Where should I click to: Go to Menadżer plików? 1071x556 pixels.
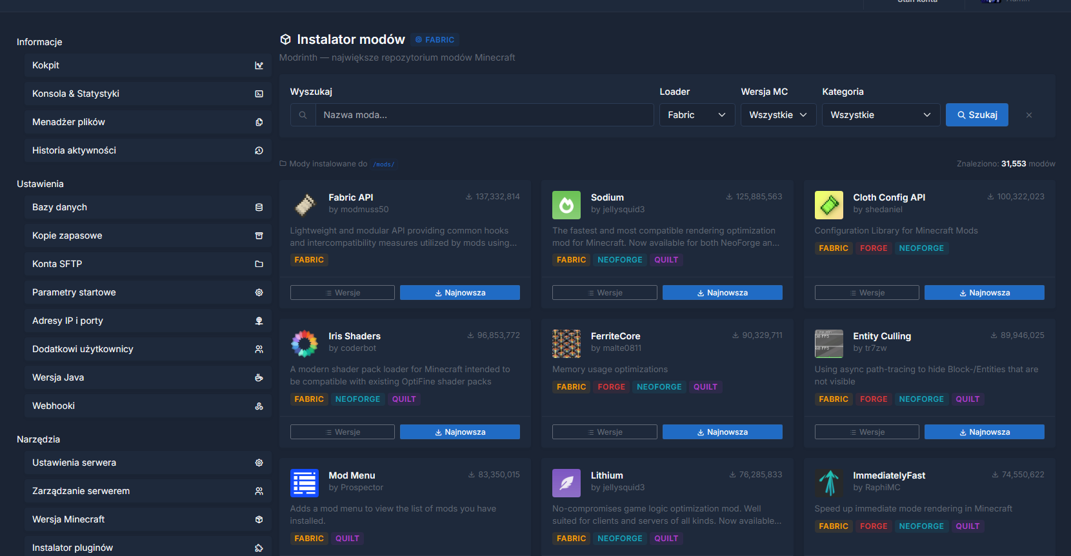(x=147, y=122)
